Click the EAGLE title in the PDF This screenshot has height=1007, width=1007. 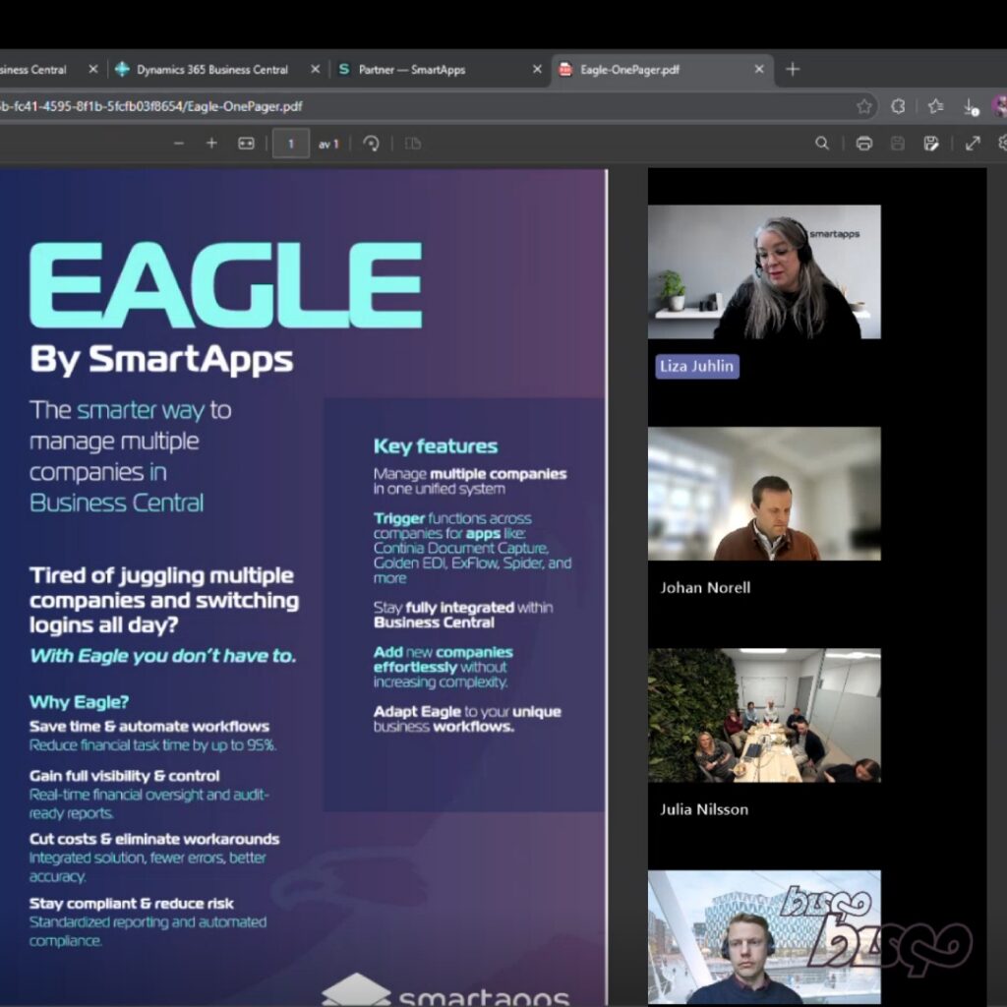(x=226, y=285)
